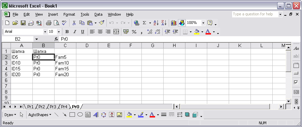Apply yellow Fill Color to cell

(197, 32)
